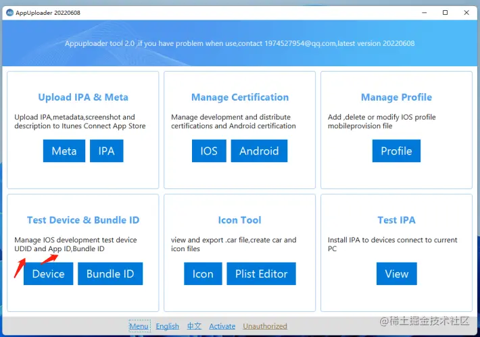Minimize the AppUploader window

(425, 13)
